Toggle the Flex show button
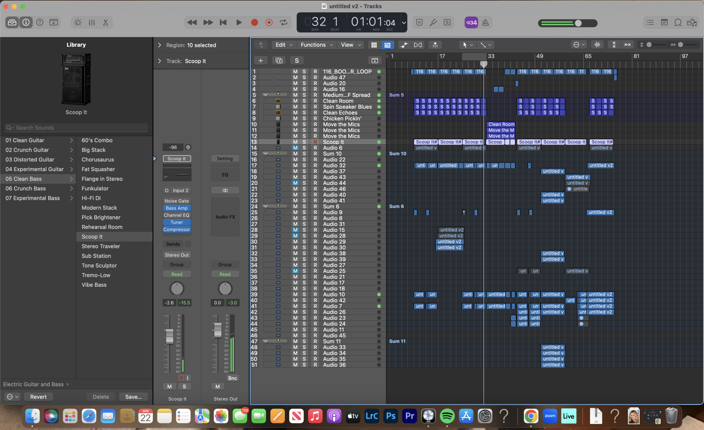The width and height of the screenshot is (704, 430). click(x=418, y=45)
